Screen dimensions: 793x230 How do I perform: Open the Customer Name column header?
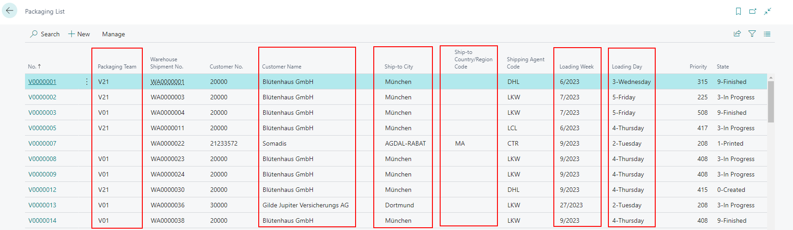pyautogui.click(x=281, y=67)
